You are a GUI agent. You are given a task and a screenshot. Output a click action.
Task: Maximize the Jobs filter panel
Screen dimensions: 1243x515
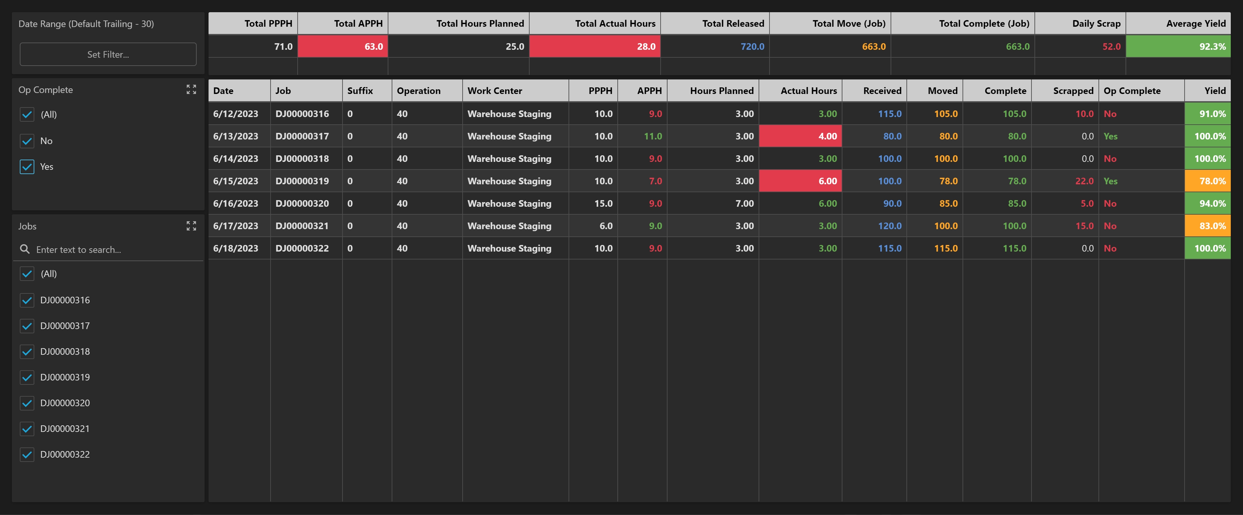(191, 226)
